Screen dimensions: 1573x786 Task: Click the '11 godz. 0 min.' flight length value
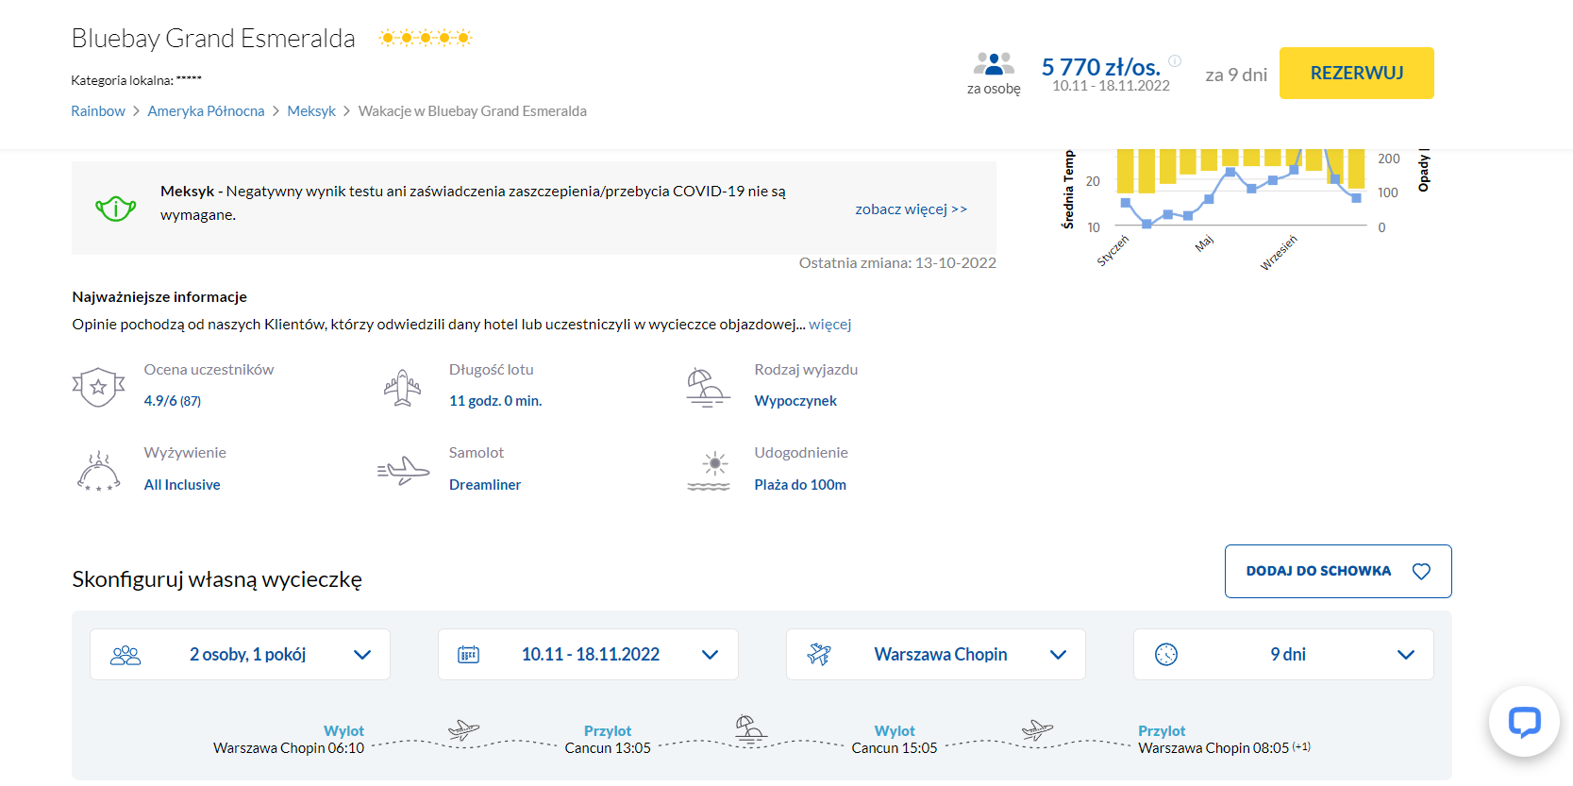[x=495, y=400]
